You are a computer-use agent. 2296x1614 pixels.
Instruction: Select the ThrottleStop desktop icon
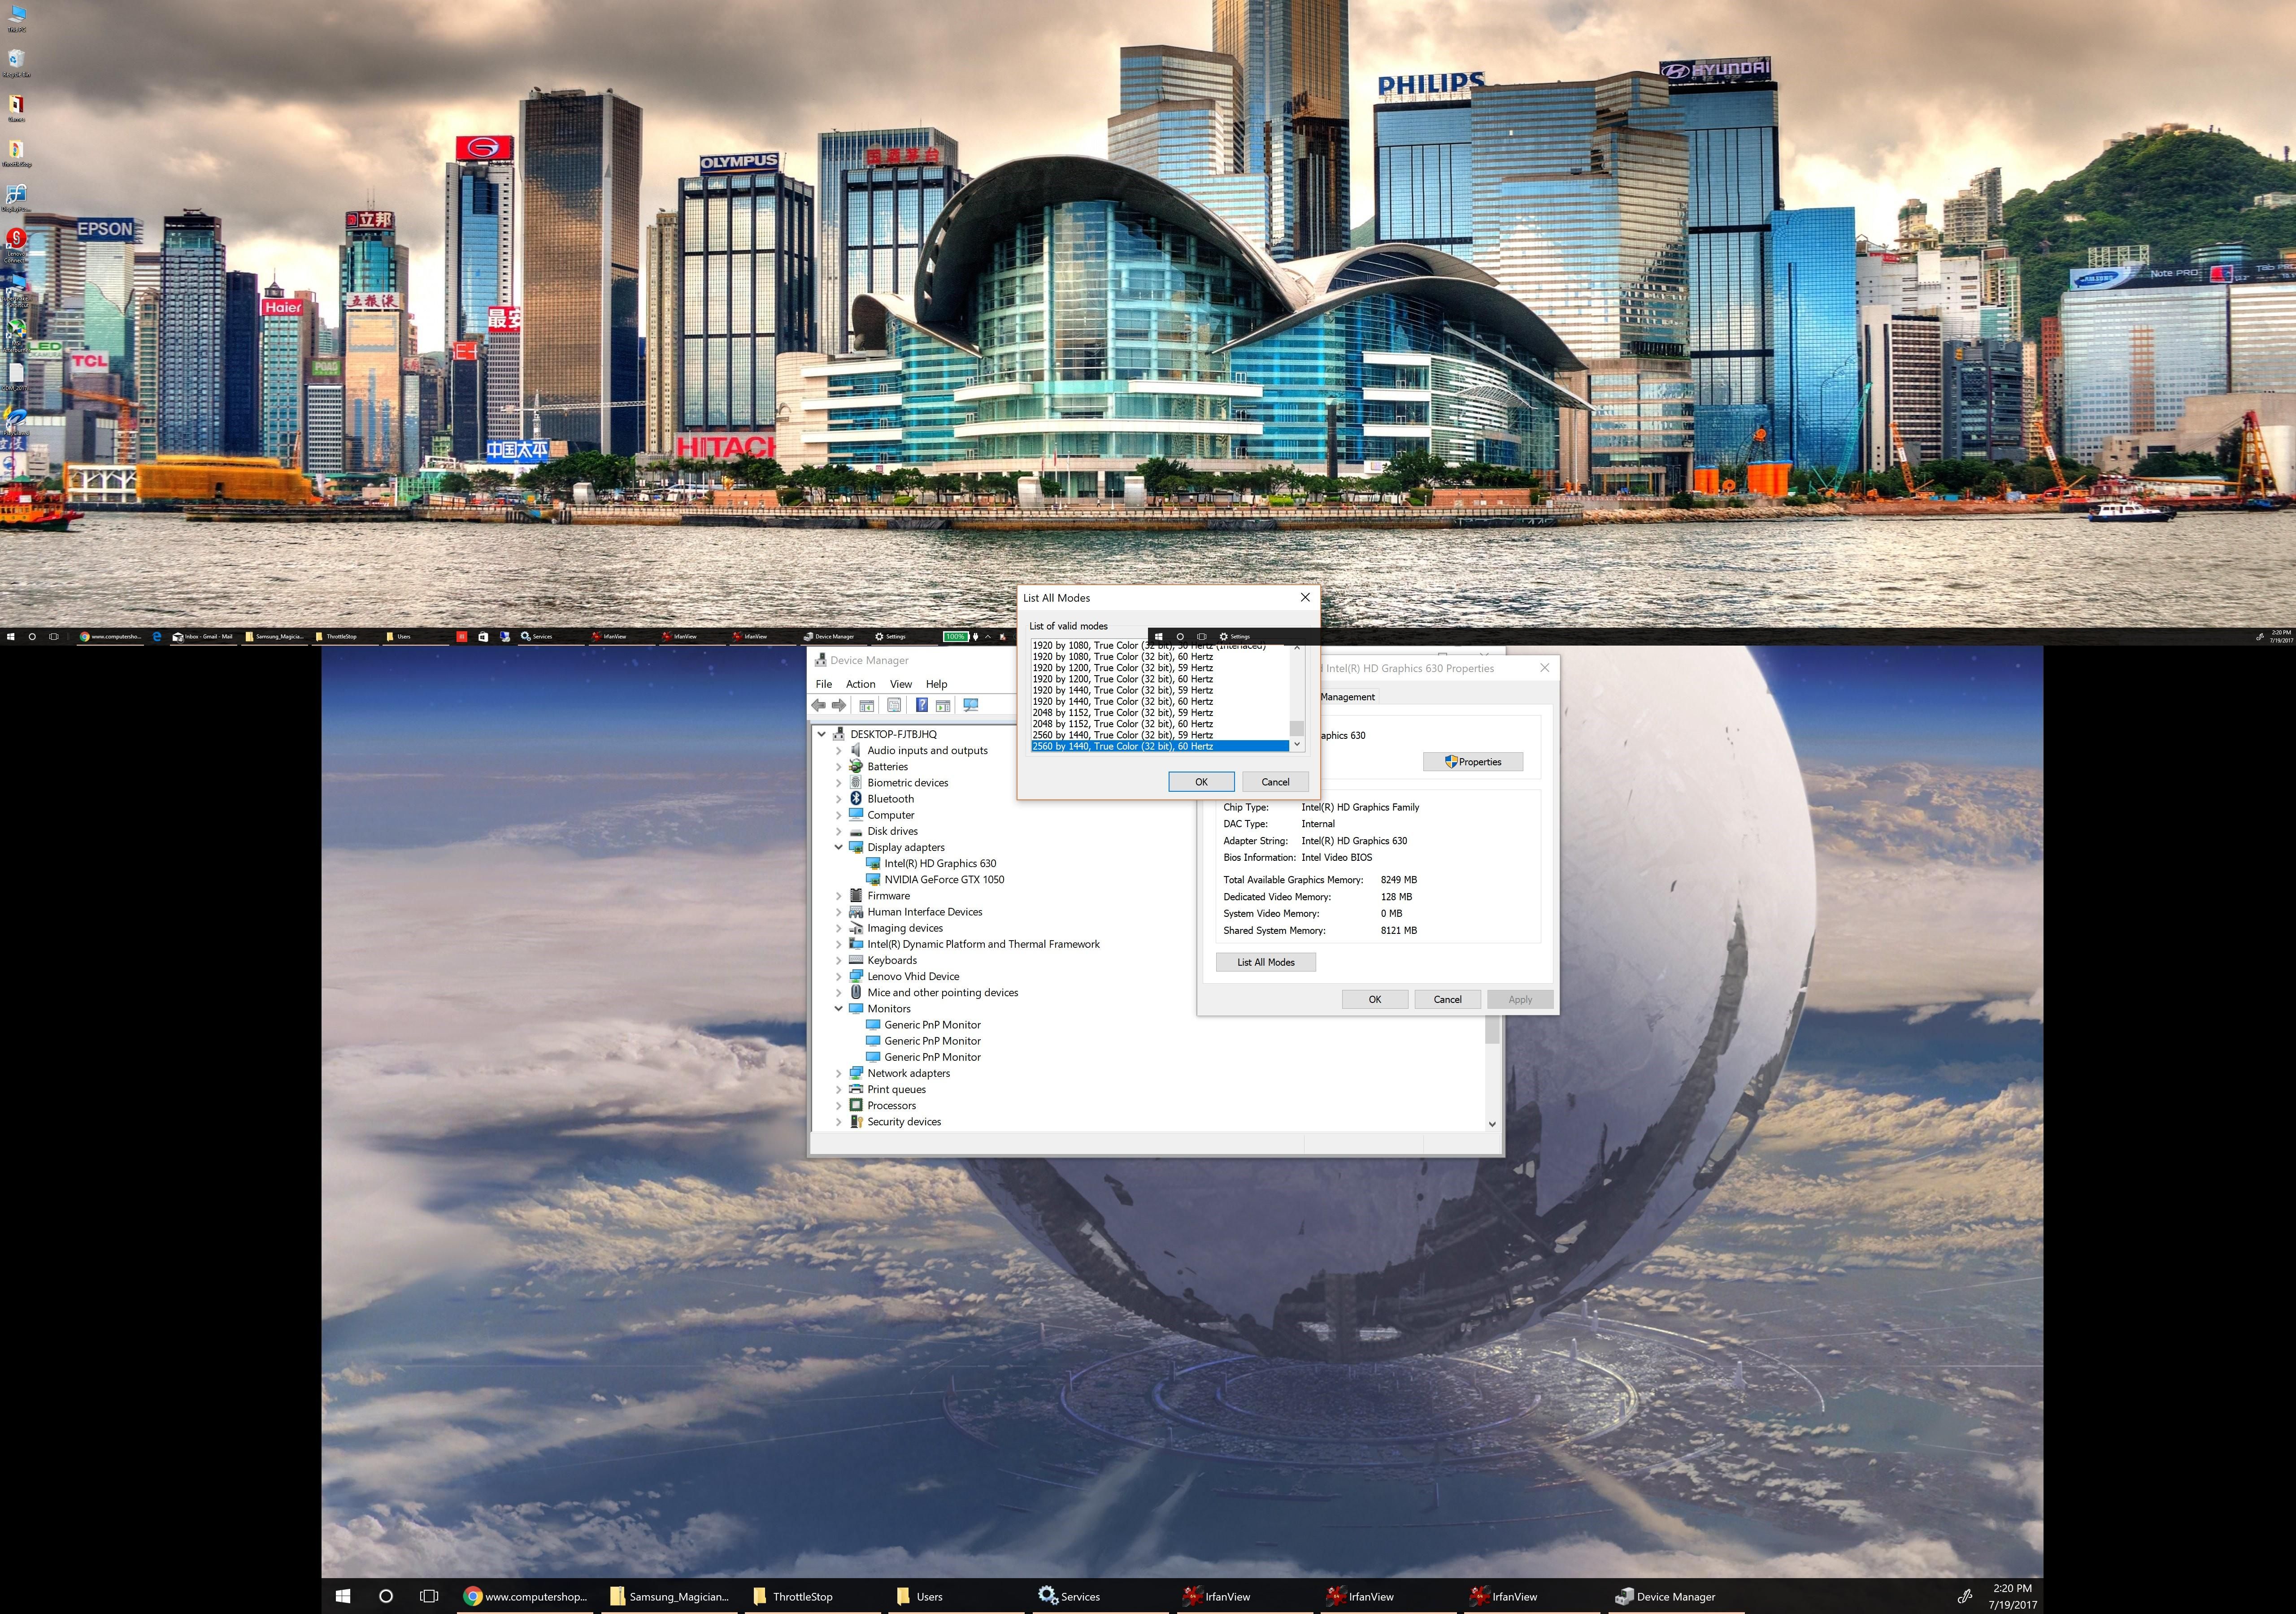16,152
